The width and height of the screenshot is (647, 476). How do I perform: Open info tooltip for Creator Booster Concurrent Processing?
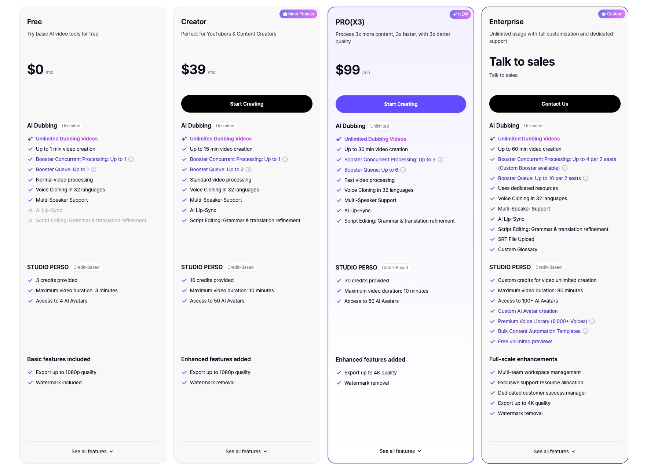click(x=285, y=159)
